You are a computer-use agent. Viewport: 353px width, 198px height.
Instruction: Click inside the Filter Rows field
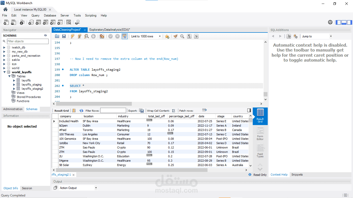point(113,110)
